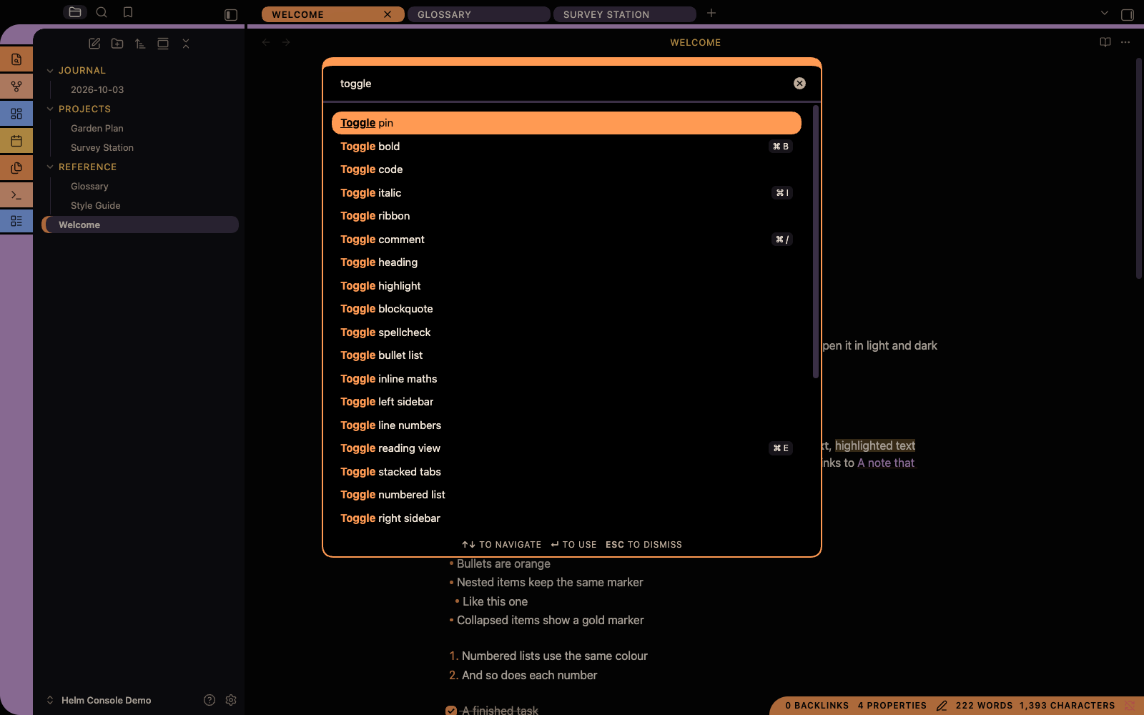The image size is (1144, 715).
Task: Select the Toggle stacked tabs command
Action: coord(566,472)
